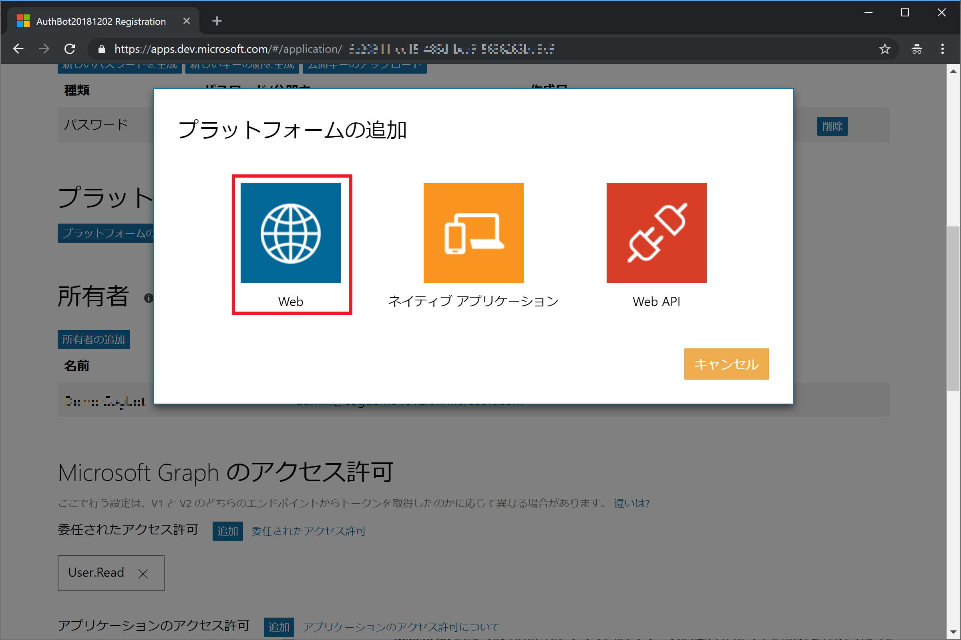Bookmark this page with star icon
Screen dimensions: 961x640
[885, 49]
